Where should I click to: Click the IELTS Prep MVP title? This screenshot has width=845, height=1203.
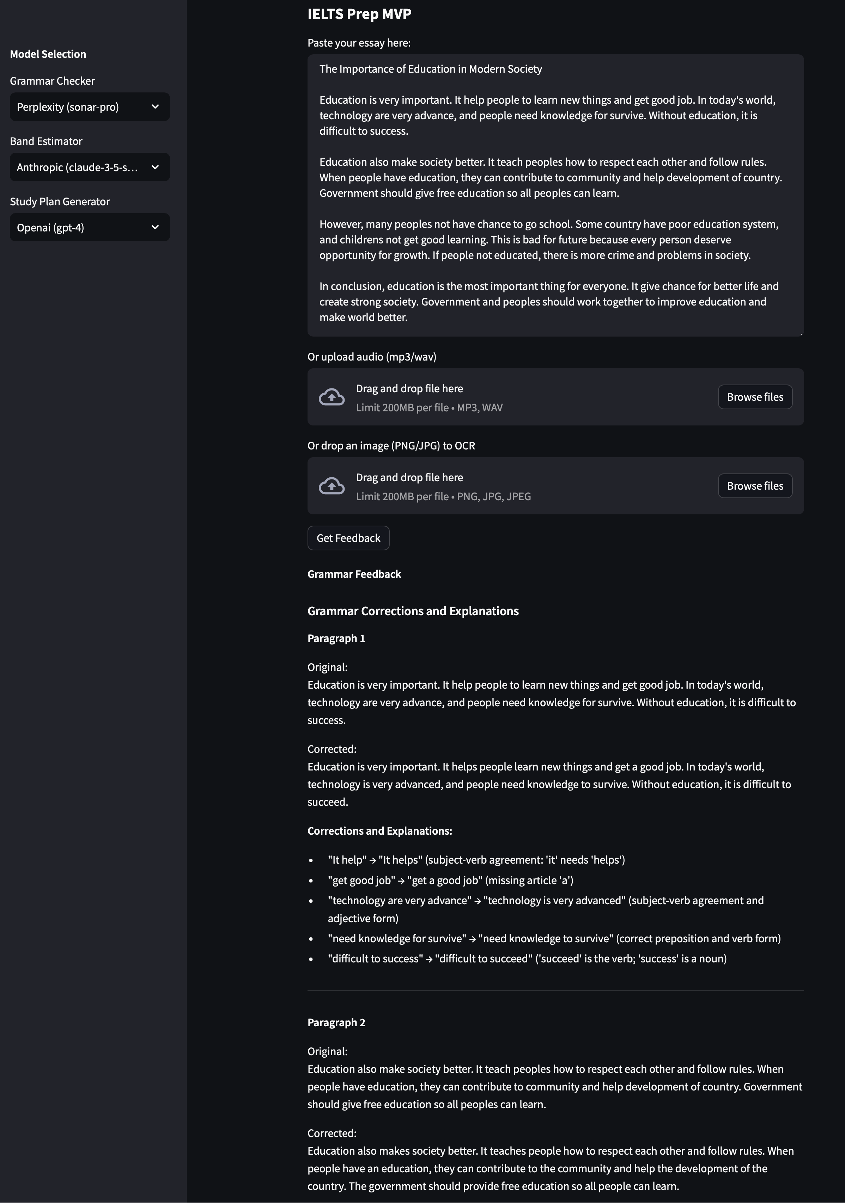(359, 14)
